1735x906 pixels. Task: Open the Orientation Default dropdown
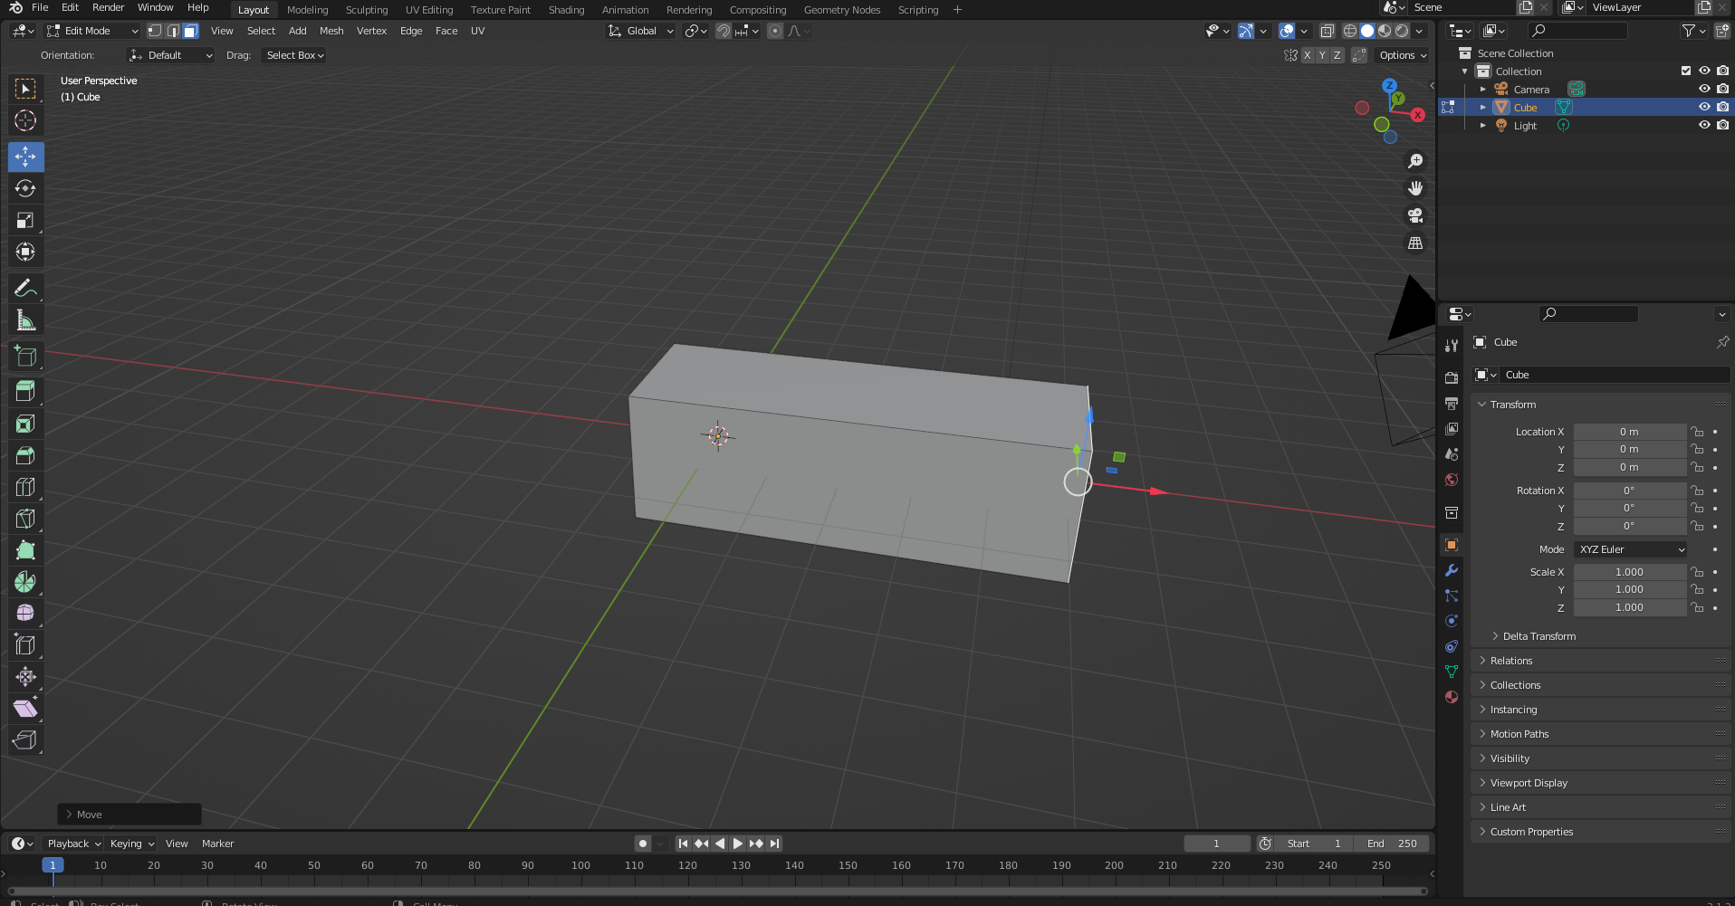pyautogui.click(x=170, y=55)
